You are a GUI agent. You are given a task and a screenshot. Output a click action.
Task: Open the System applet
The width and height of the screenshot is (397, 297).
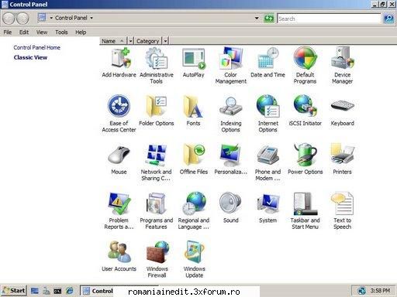pyautogui.click(x=268, y=208)
